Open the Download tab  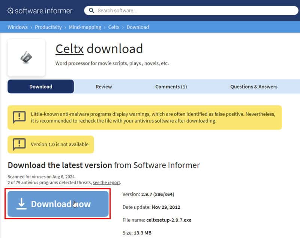click(40, 87)
